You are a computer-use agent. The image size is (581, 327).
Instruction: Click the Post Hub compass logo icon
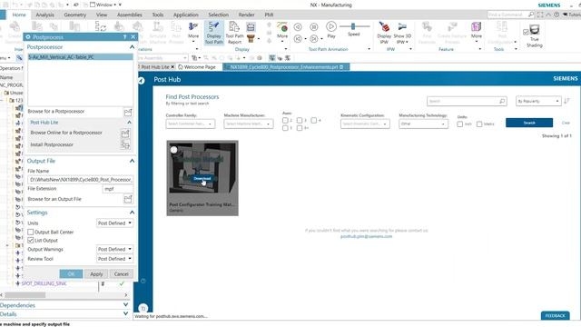(142, 81)
